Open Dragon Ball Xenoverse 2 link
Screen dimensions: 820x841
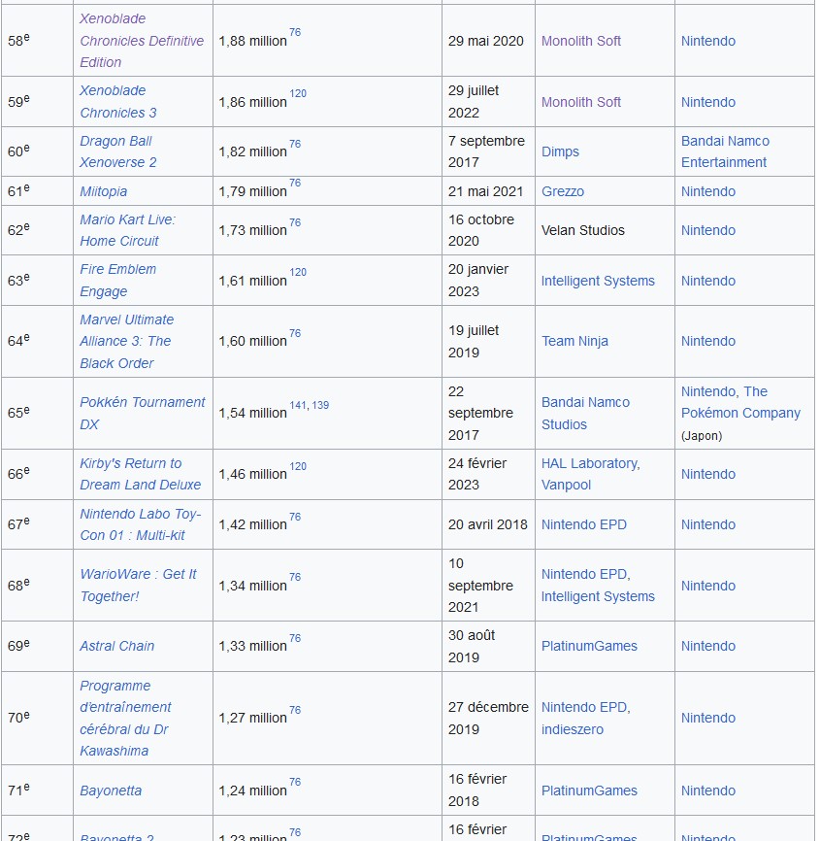(x=118, y=151)
